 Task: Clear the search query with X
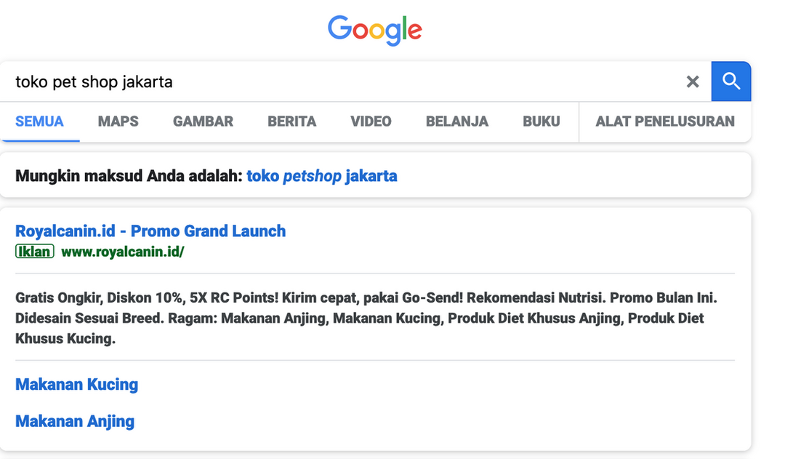point(693,81)
